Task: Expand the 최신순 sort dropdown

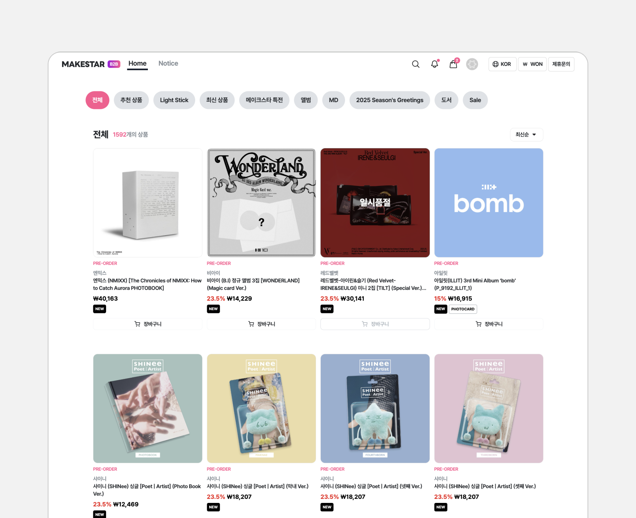Action: coord(526,135)
